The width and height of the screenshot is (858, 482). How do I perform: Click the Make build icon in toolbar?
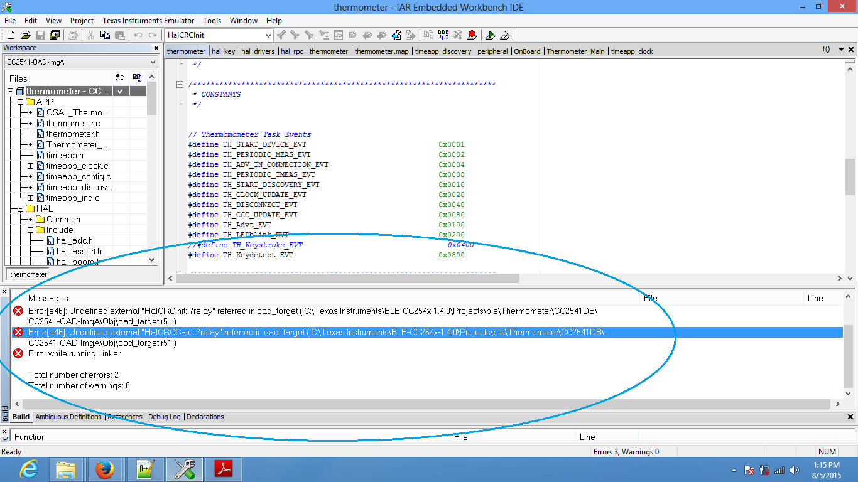pos(443,35)
